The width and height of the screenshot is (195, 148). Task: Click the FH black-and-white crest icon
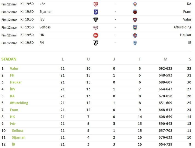[95, 43]
